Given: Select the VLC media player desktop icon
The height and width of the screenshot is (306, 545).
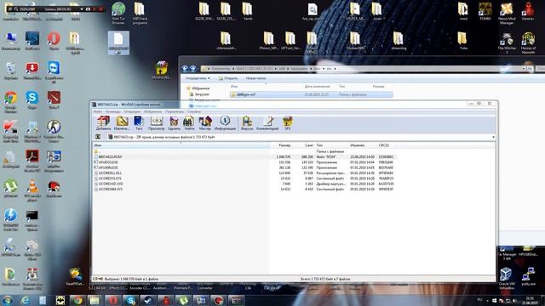Looking at the screenshot, I should (32, 190).
